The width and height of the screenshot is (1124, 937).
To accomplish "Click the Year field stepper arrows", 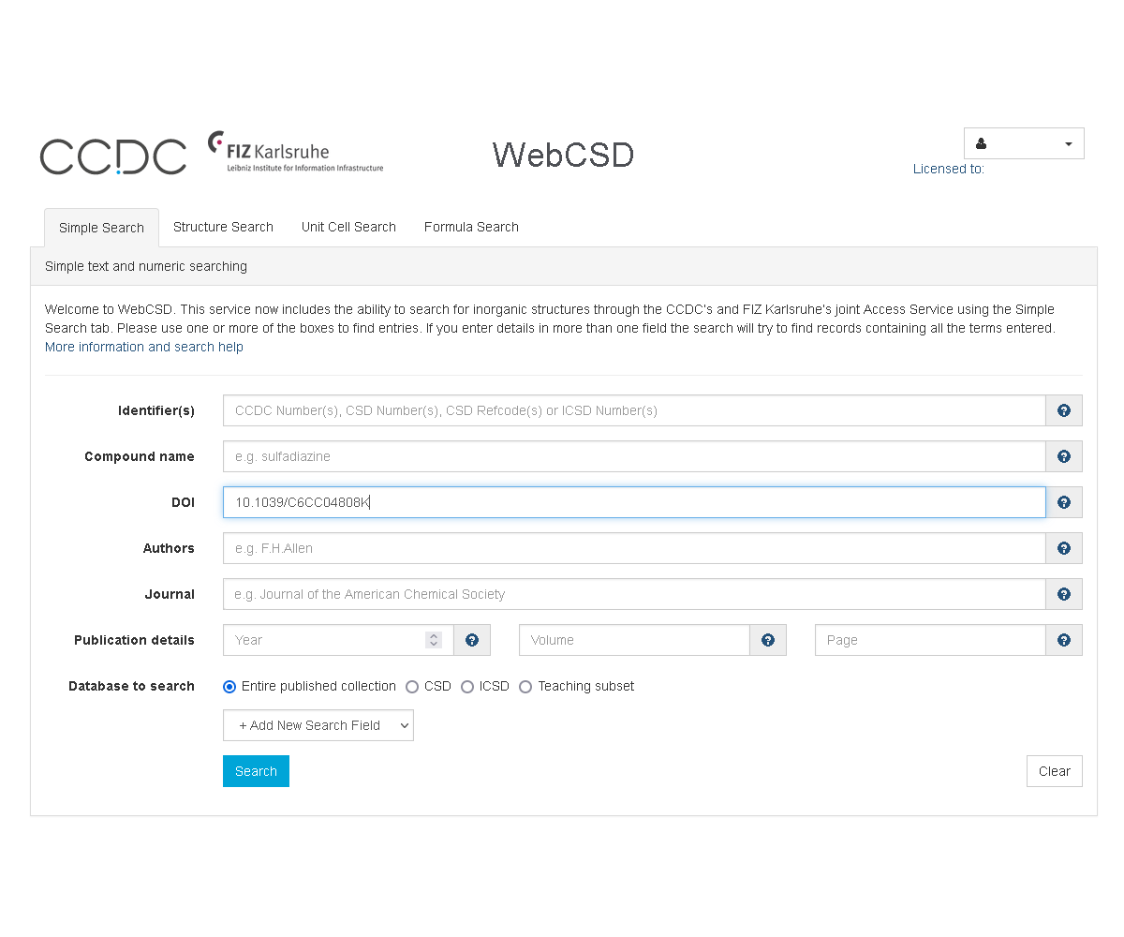I will (433, 640).
